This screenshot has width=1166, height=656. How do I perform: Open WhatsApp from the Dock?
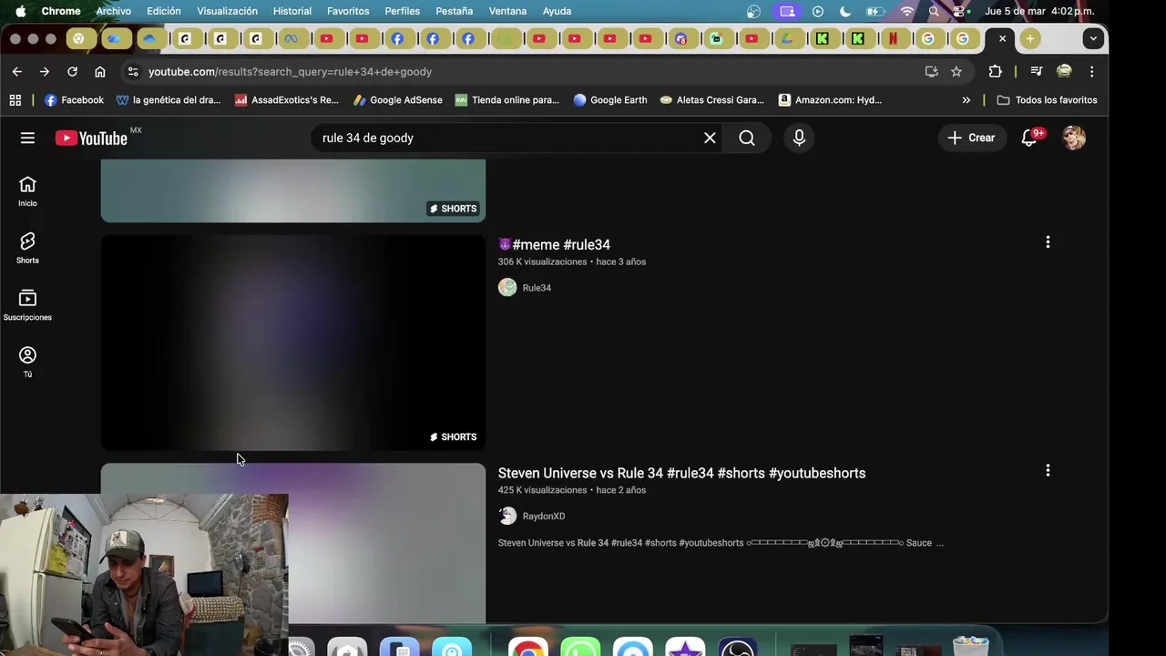(580, 648)
